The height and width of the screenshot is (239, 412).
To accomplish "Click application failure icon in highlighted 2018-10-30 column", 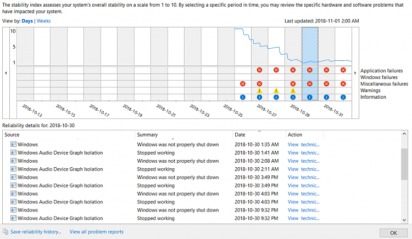I will click(310, 70).
